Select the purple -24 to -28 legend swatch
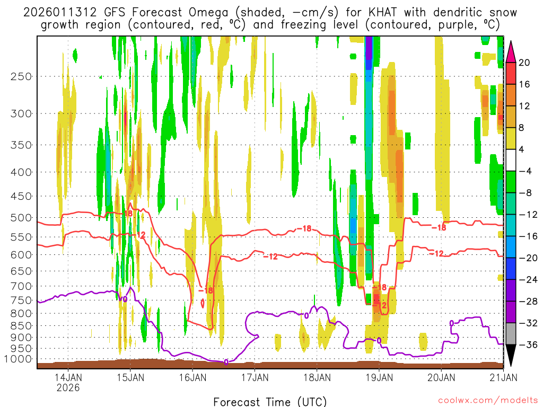543x407 pixels. (x=511, y=290)
